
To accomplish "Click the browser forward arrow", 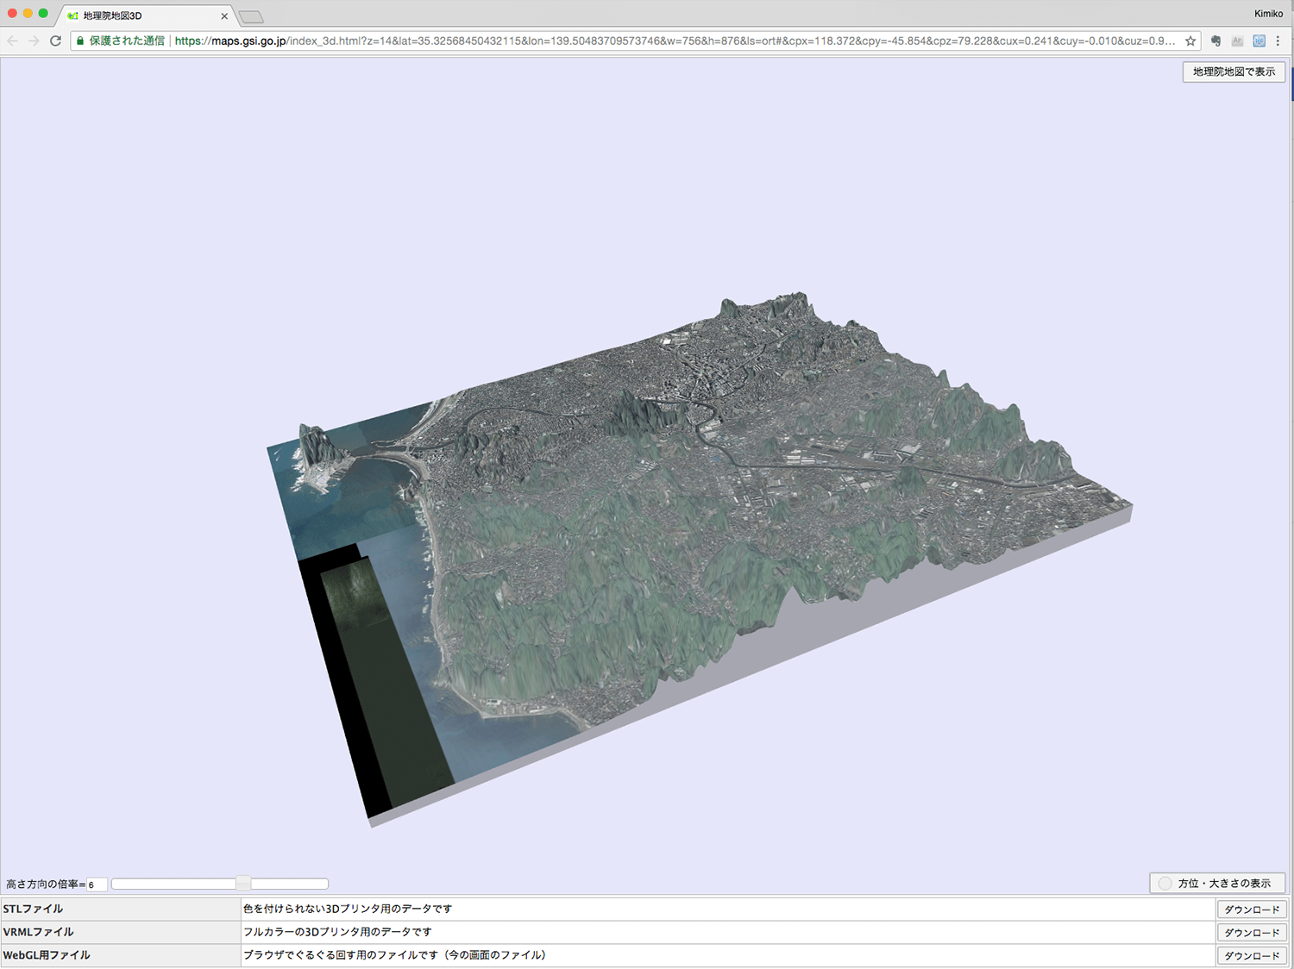I will pos(34,41).
